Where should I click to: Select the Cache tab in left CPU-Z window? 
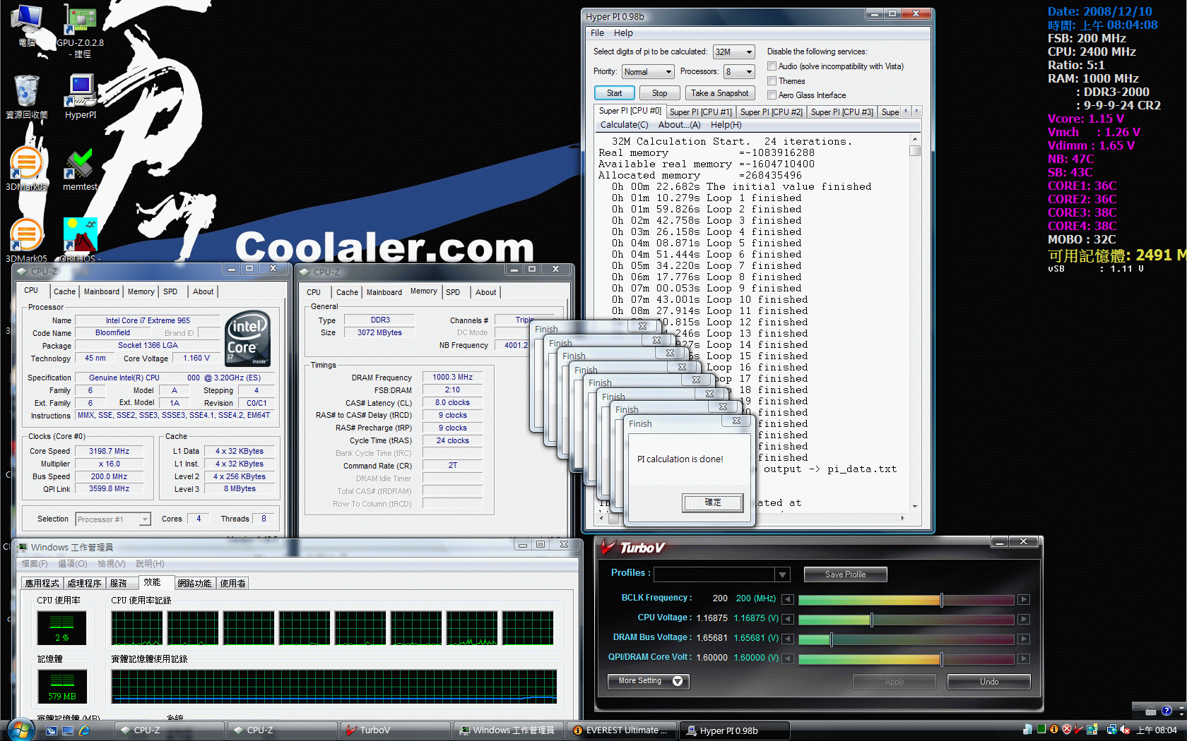pyautogui.click(x=64, y=291)
